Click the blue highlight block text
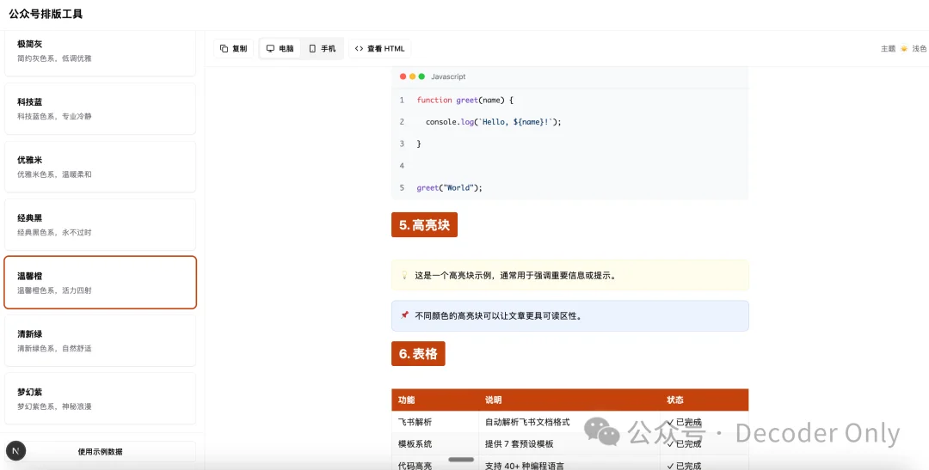 pyautogui.click(x=498, y=315)
